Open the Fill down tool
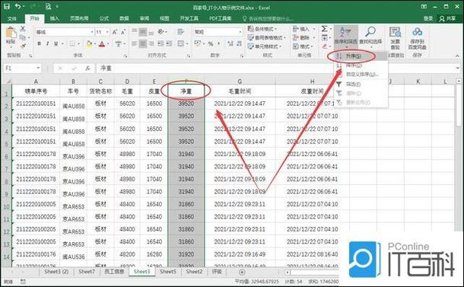 324,37
